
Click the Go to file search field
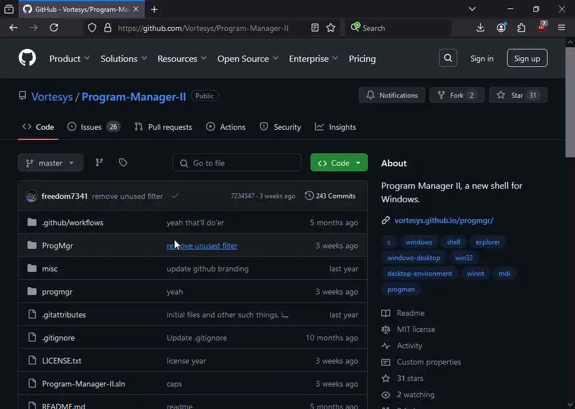tap(237, 162)
